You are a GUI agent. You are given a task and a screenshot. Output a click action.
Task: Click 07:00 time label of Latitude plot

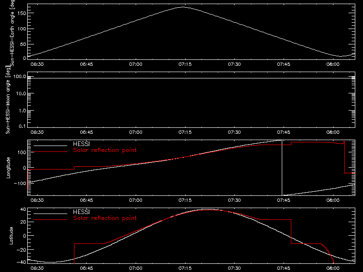136,268
